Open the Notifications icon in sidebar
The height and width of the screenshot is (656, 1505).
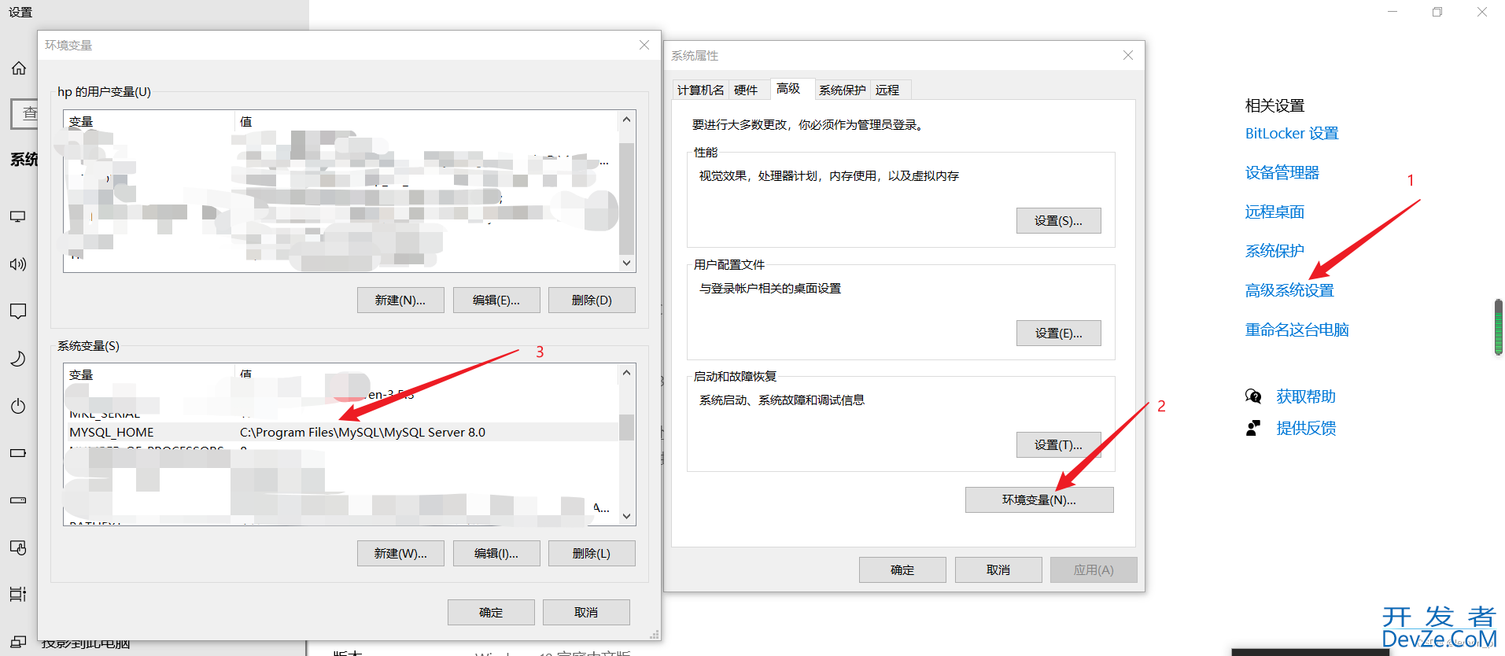pyautogui.click(x=18, y=311)
